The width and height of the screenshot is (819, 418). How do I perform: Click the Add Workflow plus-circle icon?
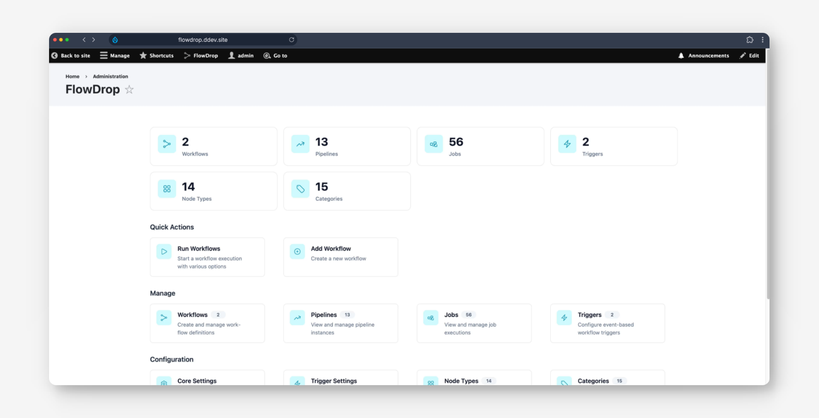[x=297, y=252]
